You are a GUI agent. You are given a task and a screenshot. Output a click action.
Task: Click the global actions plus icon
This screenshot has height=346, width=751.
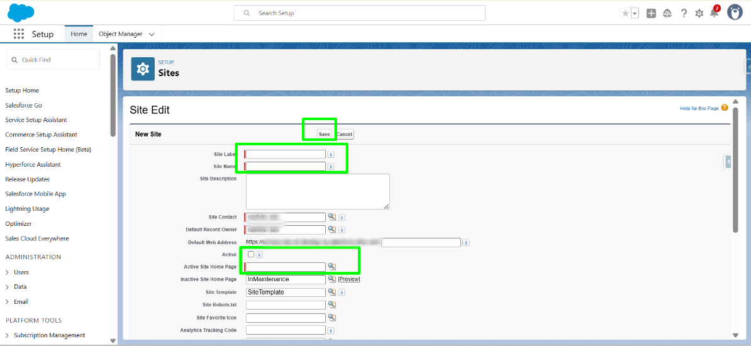[651, 13]
